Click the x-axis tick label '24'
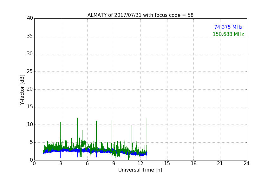Viewport: 274px width, 183px height. click(246, 164)
